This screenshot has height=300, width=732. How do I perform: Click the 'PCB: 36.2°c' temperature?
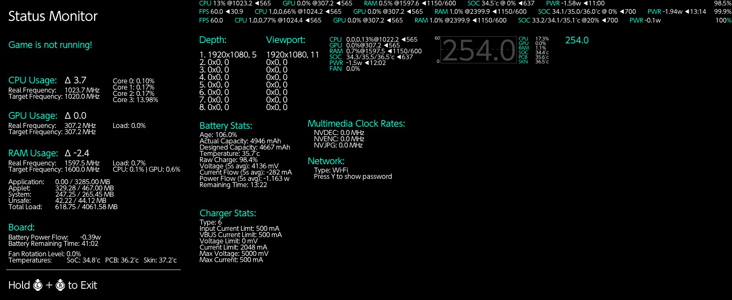pos(122,260)
